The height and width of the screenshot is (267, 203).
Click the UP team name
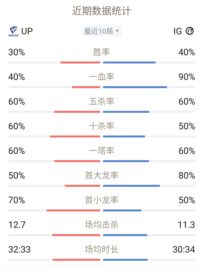[x=27, y=31]
